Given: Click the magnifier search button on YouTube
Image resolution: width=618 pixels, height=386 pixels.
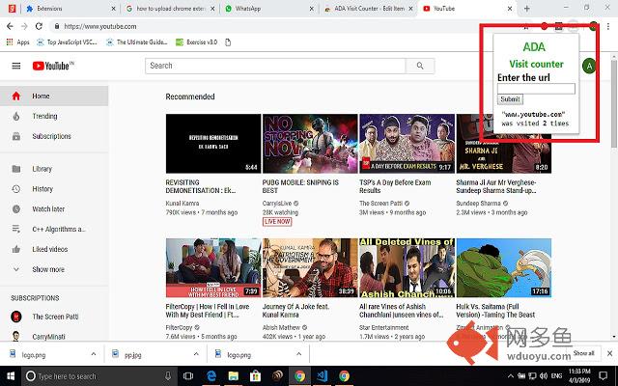Looking at the screenshot, I should point(420,66).
